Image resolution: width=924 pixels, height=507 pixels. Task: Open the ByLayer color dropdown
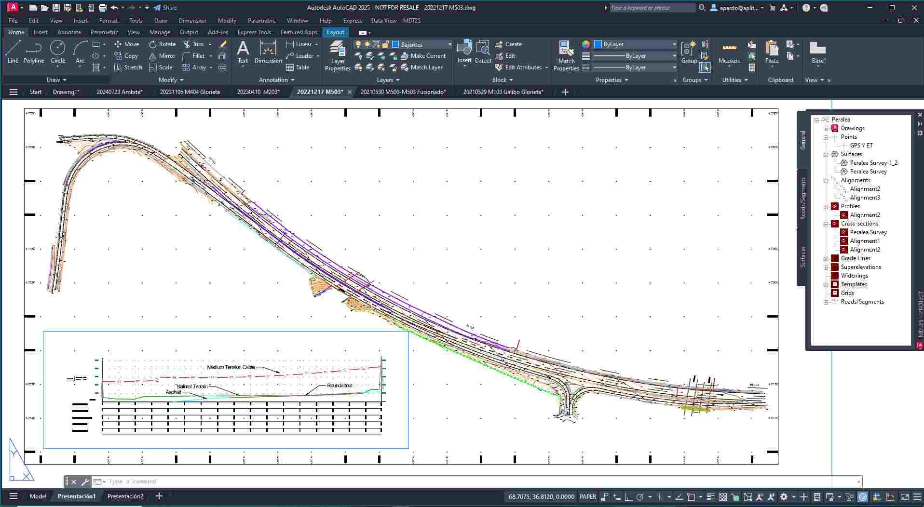click(674, 44)
